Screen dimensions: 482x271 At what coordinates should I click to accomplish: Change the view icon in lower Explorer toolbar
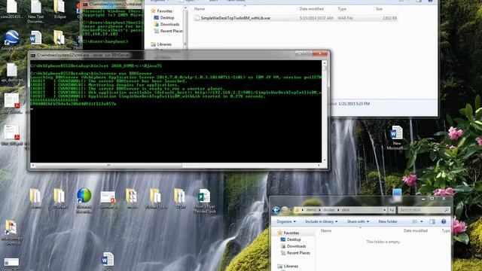(415, 221)
